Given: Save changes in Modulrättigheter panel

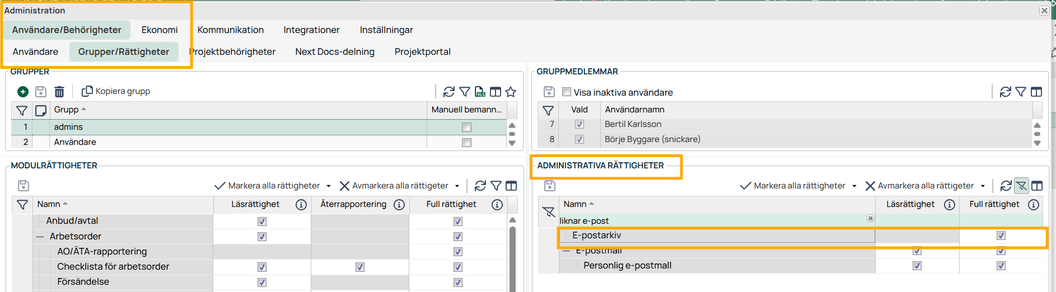Looking at the screenshot, I should click(24, 186).
